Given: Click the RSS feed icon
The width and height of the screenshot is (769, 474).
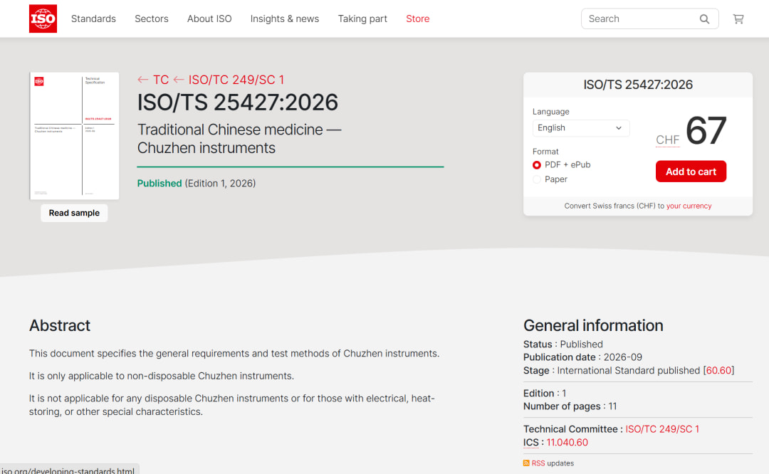Looking at the screenshot, I should pos(526,463).
